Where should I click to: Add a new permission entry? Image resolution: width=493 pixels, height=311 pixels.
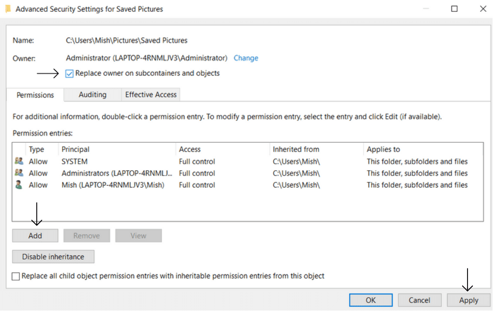coord(35,236)
